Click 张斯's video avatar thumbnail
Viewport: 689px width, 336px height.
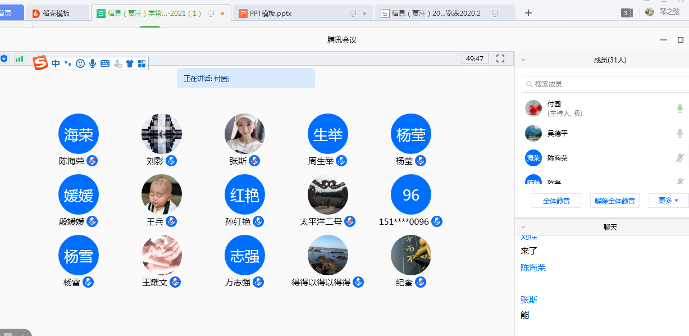tap(245, 134)
